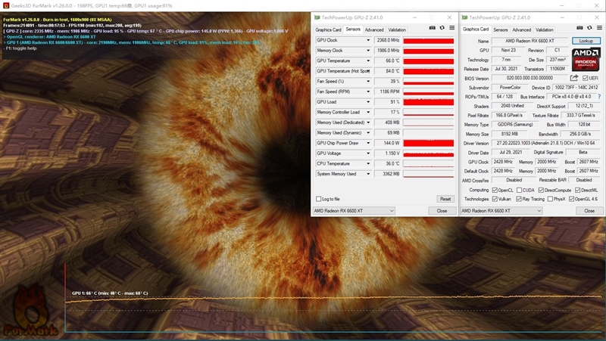Viewport: 606px width, 341px height.
Task: Open GPU Chip Power Draw dropdown
Action: click(x=368, y=143)
